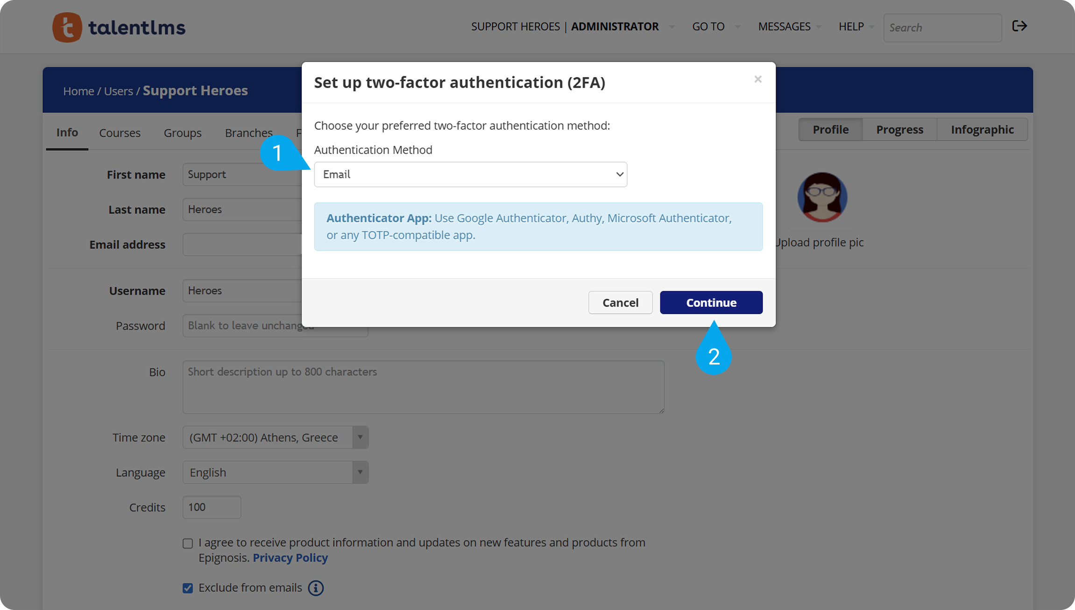The width and height of the screenshot is (1075, 610).
Task: Click the Continue button
Action: [x=711, y=302]
